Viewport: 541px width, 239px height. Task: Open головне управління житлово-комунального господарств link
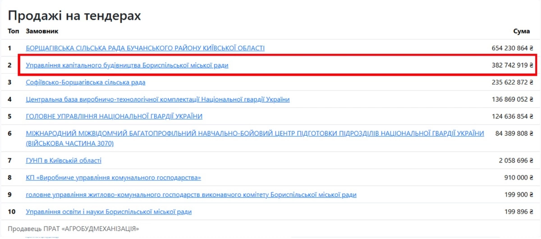[x=191, y=195]
